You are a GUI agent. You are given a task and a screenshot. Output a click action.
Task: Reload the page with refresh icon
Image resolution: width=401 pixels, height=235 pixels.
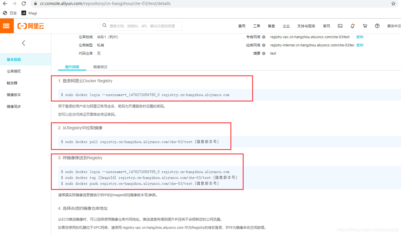pos(24,4)
